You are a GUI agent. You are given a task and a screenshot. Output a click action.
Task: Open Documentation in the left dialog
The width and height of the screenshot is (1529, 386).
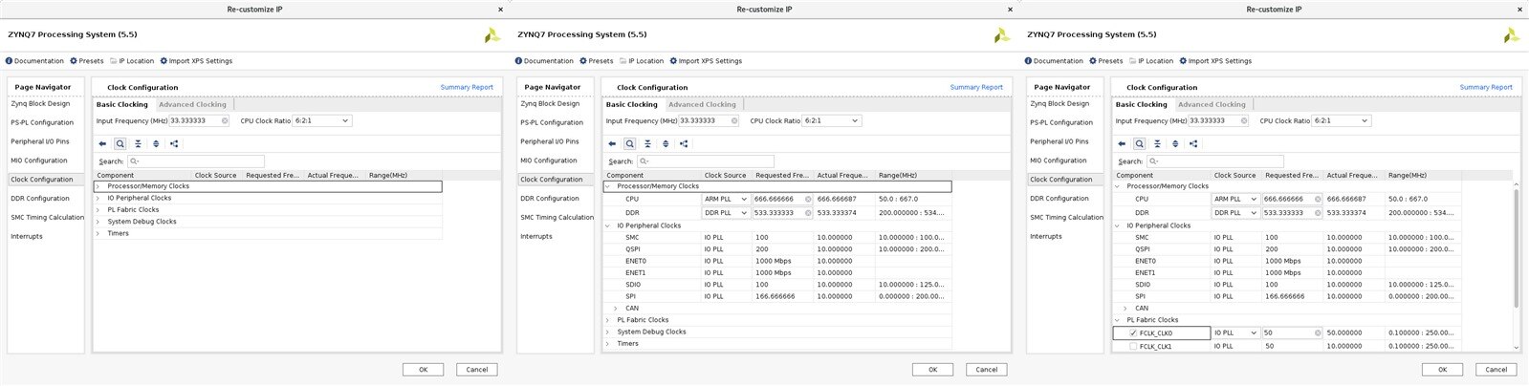(35, 61)
